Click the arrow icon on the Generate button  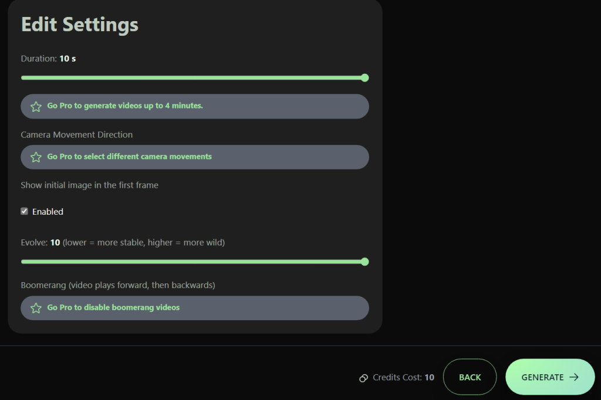tap(574, 377)
